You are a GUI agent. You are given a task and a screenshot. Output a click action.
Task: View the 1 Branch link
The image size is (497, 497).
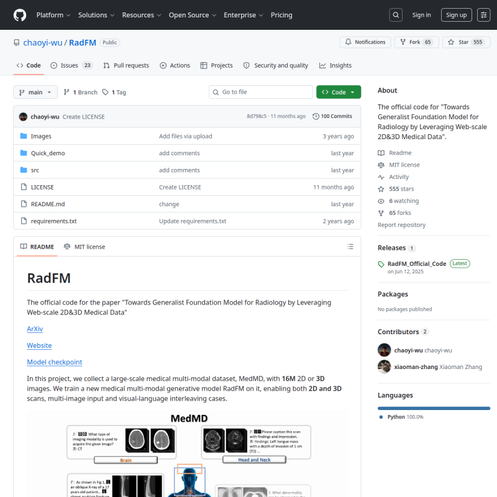coord(81,92)
